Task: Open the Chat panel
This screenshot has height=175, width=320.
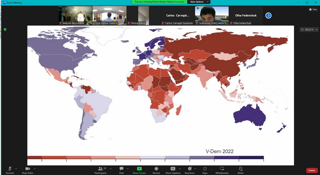Action: [121, 169]
